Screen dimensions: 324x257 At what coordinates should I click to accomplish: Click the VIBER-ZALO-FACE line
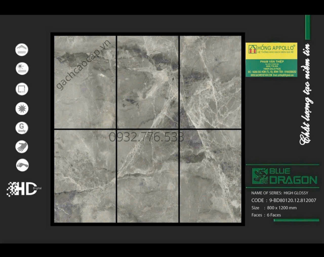point(272,69)
